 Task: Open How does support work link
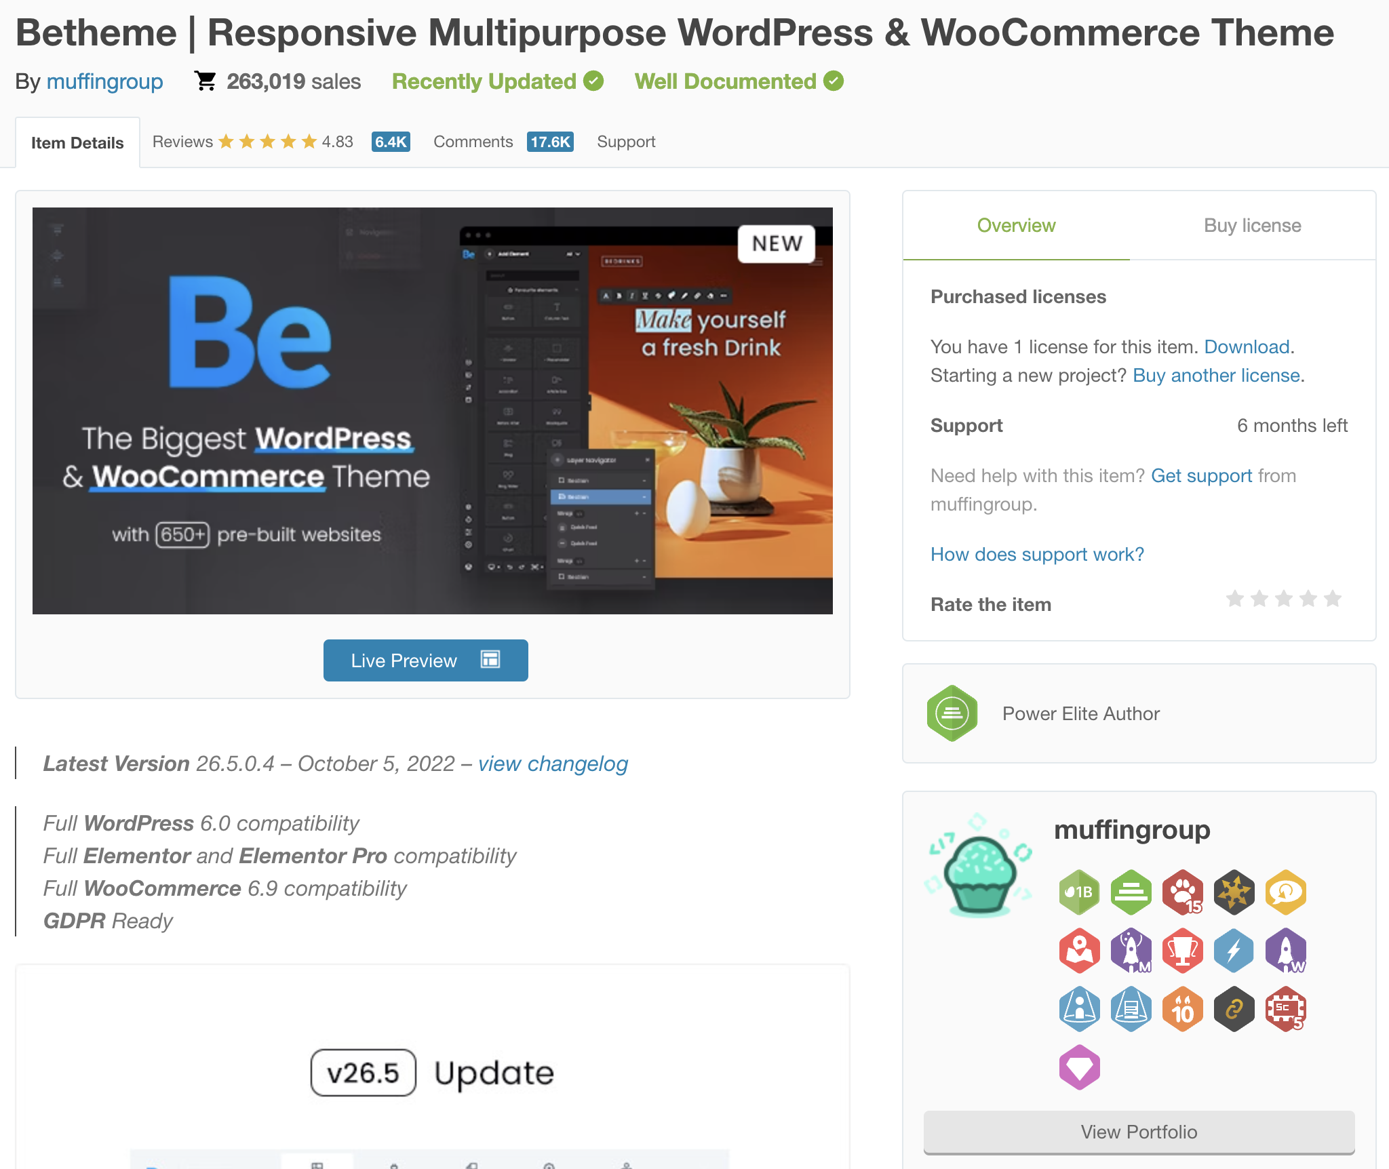click(1037, 554)
